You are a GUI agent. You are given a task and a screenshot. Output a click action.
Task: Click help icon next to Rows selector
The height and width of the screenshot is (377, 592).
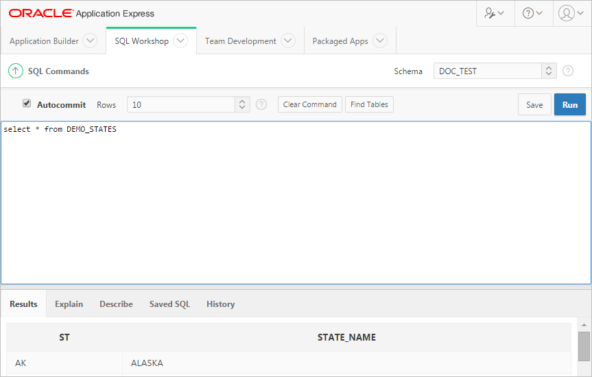261,104
